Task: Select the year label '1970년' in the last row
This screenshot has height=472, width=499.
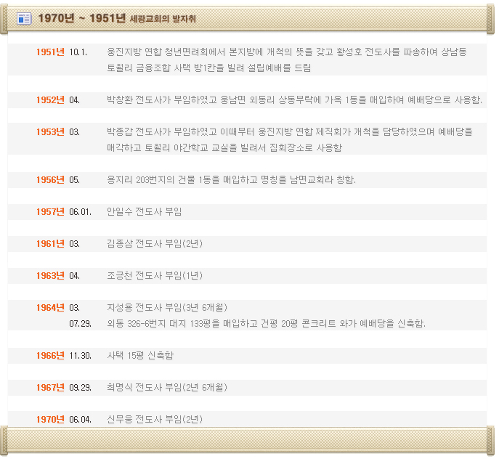Action: 50,419
